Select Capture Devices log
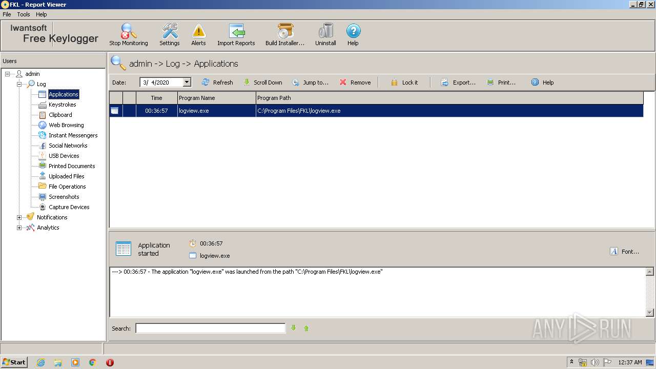The height and width of the screenshot is (369, 656). pyautogui.click(x=69, y=207)
